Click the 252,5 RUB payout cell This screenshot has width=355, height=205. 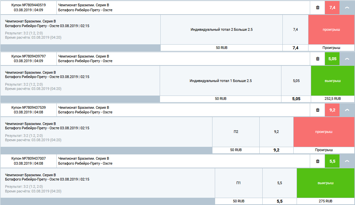click(333, 99)
